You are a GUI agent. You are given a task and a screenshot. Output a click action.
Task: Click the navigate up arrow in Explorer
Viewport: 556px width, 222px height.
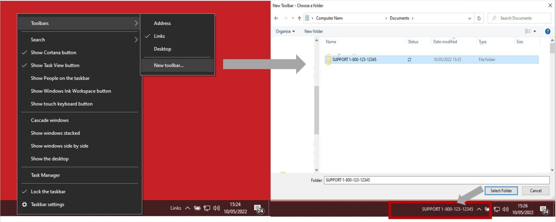pos(299,18)
